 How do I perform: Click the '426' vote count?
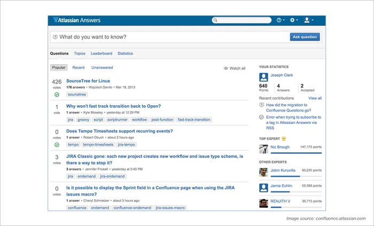[57, 82]
